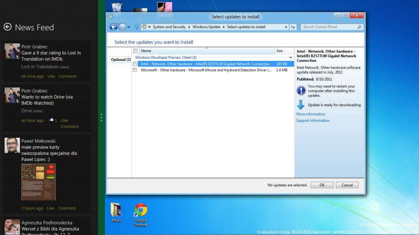Click System and Security breadcrumb

coord(169,27)
